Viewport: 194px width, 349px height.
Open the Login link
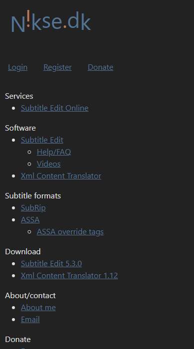pos(18,67)
